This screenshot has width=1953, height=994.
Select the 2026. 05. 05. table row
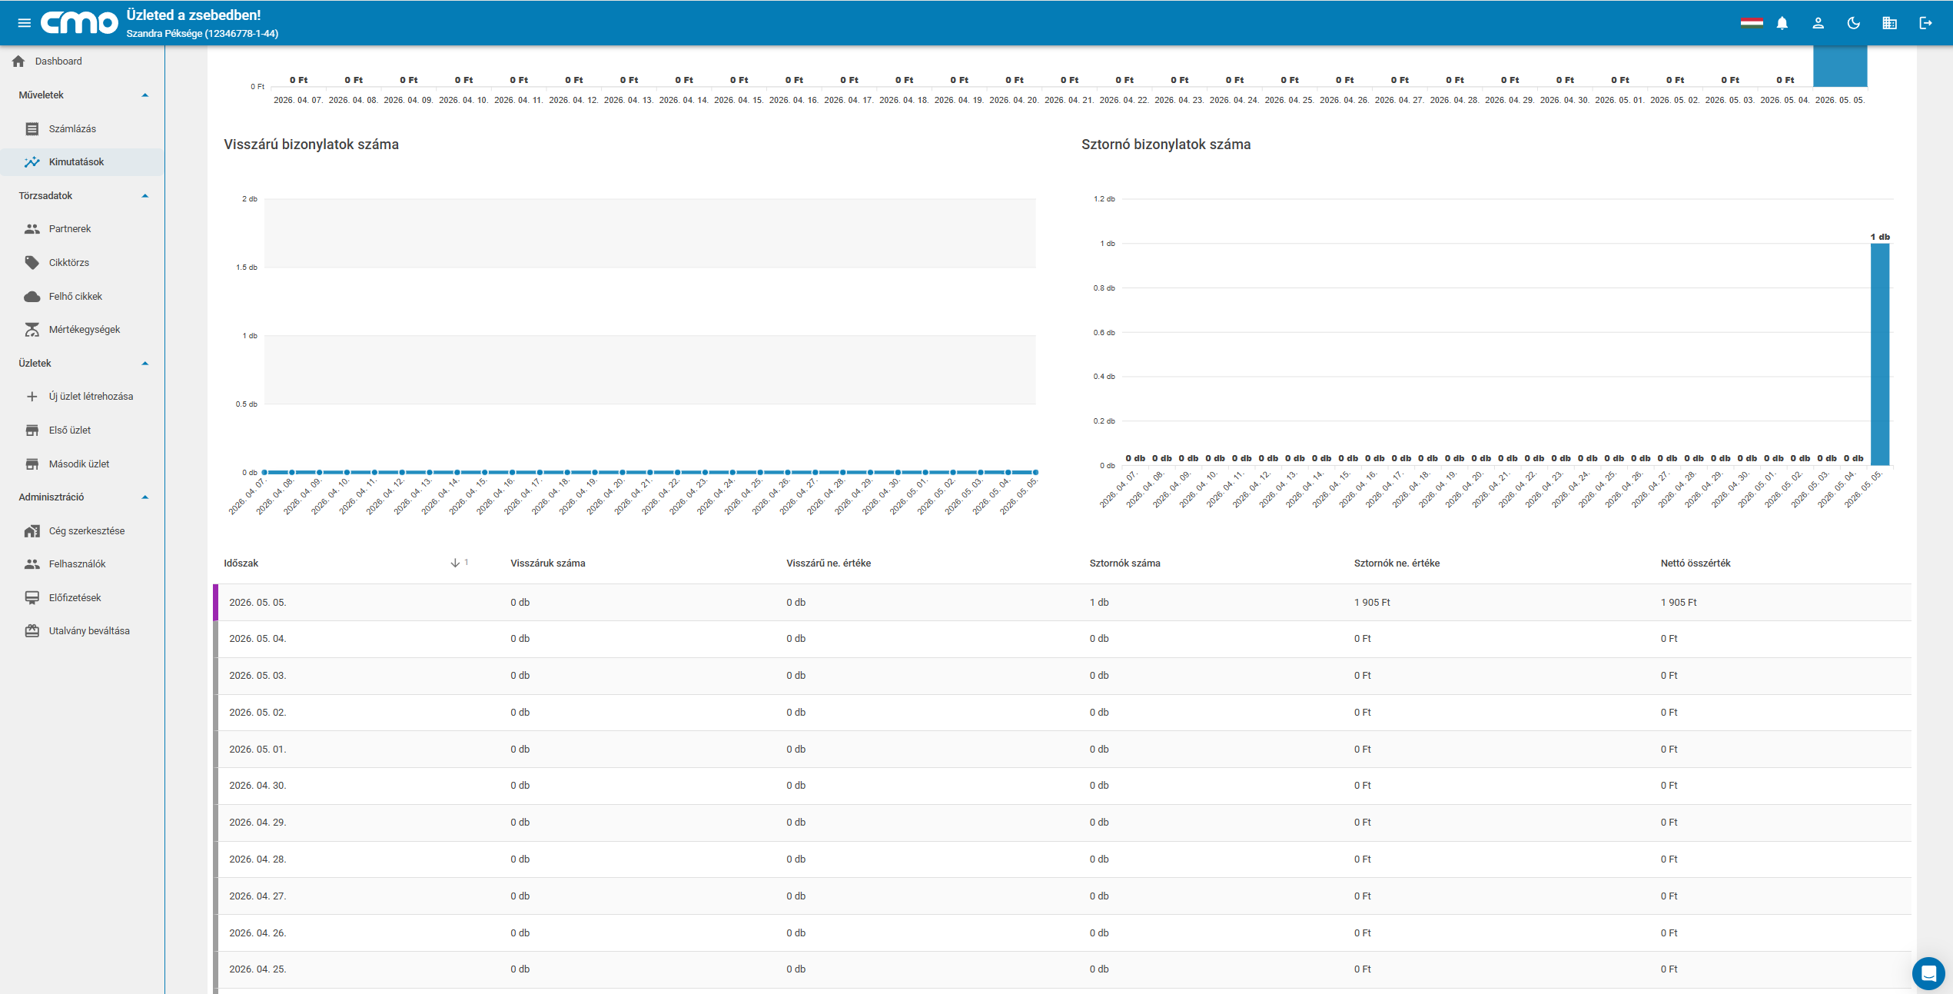pyautogui.click(x=1062, y=603)
